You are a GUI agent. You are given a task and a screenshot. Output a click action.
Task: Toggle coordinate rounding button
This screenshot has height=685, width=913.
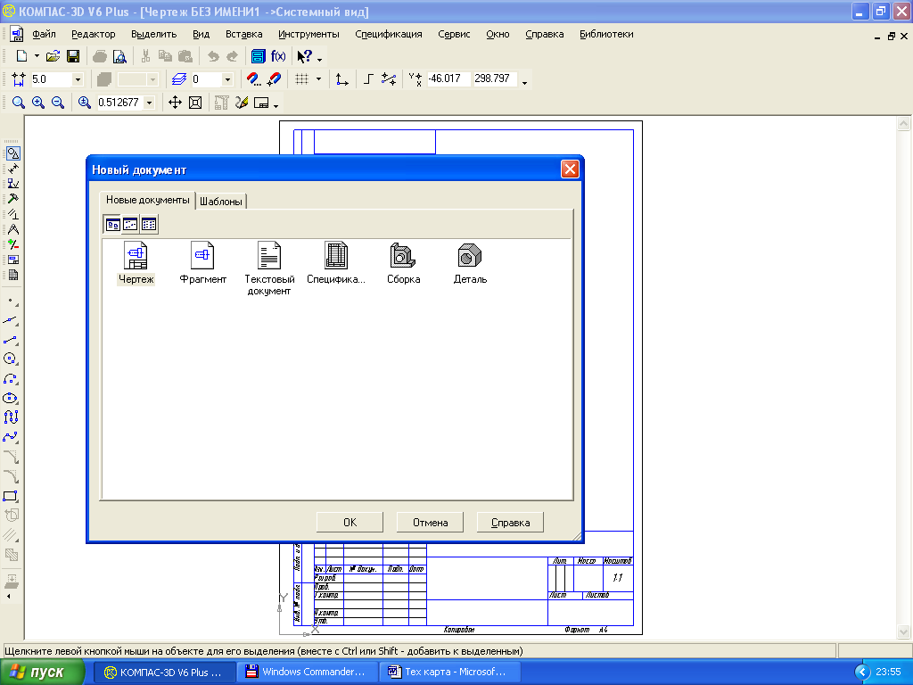tap(389, 79)
